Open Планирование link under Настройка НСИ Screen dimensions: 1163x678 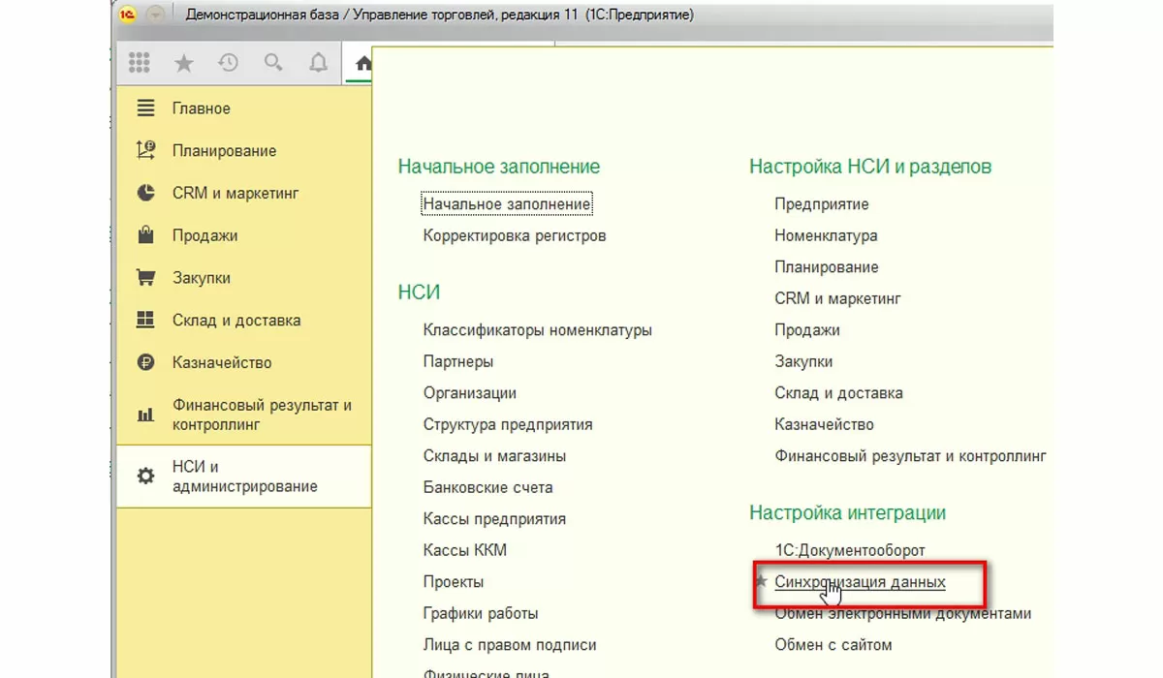pos(827,267)
